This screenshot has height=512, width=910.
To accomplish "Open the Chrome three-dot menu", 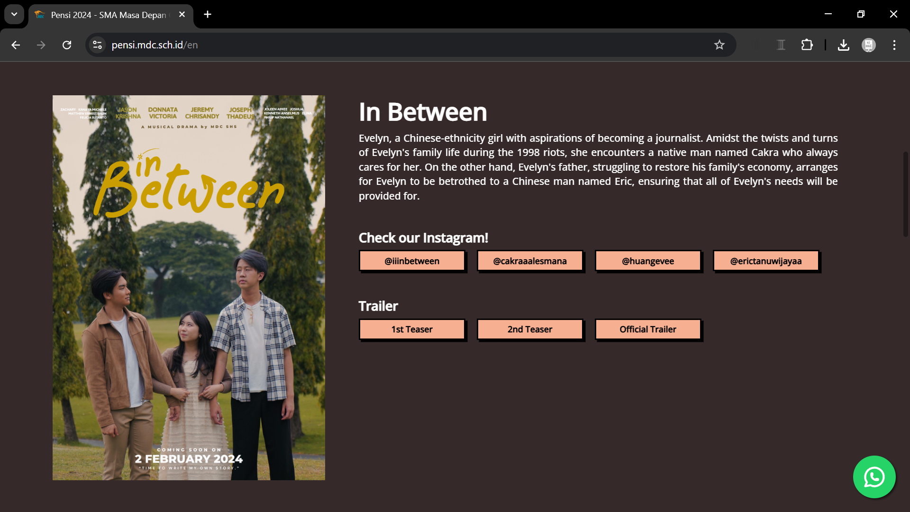I will pyautogui.click(x=894, y=45).
